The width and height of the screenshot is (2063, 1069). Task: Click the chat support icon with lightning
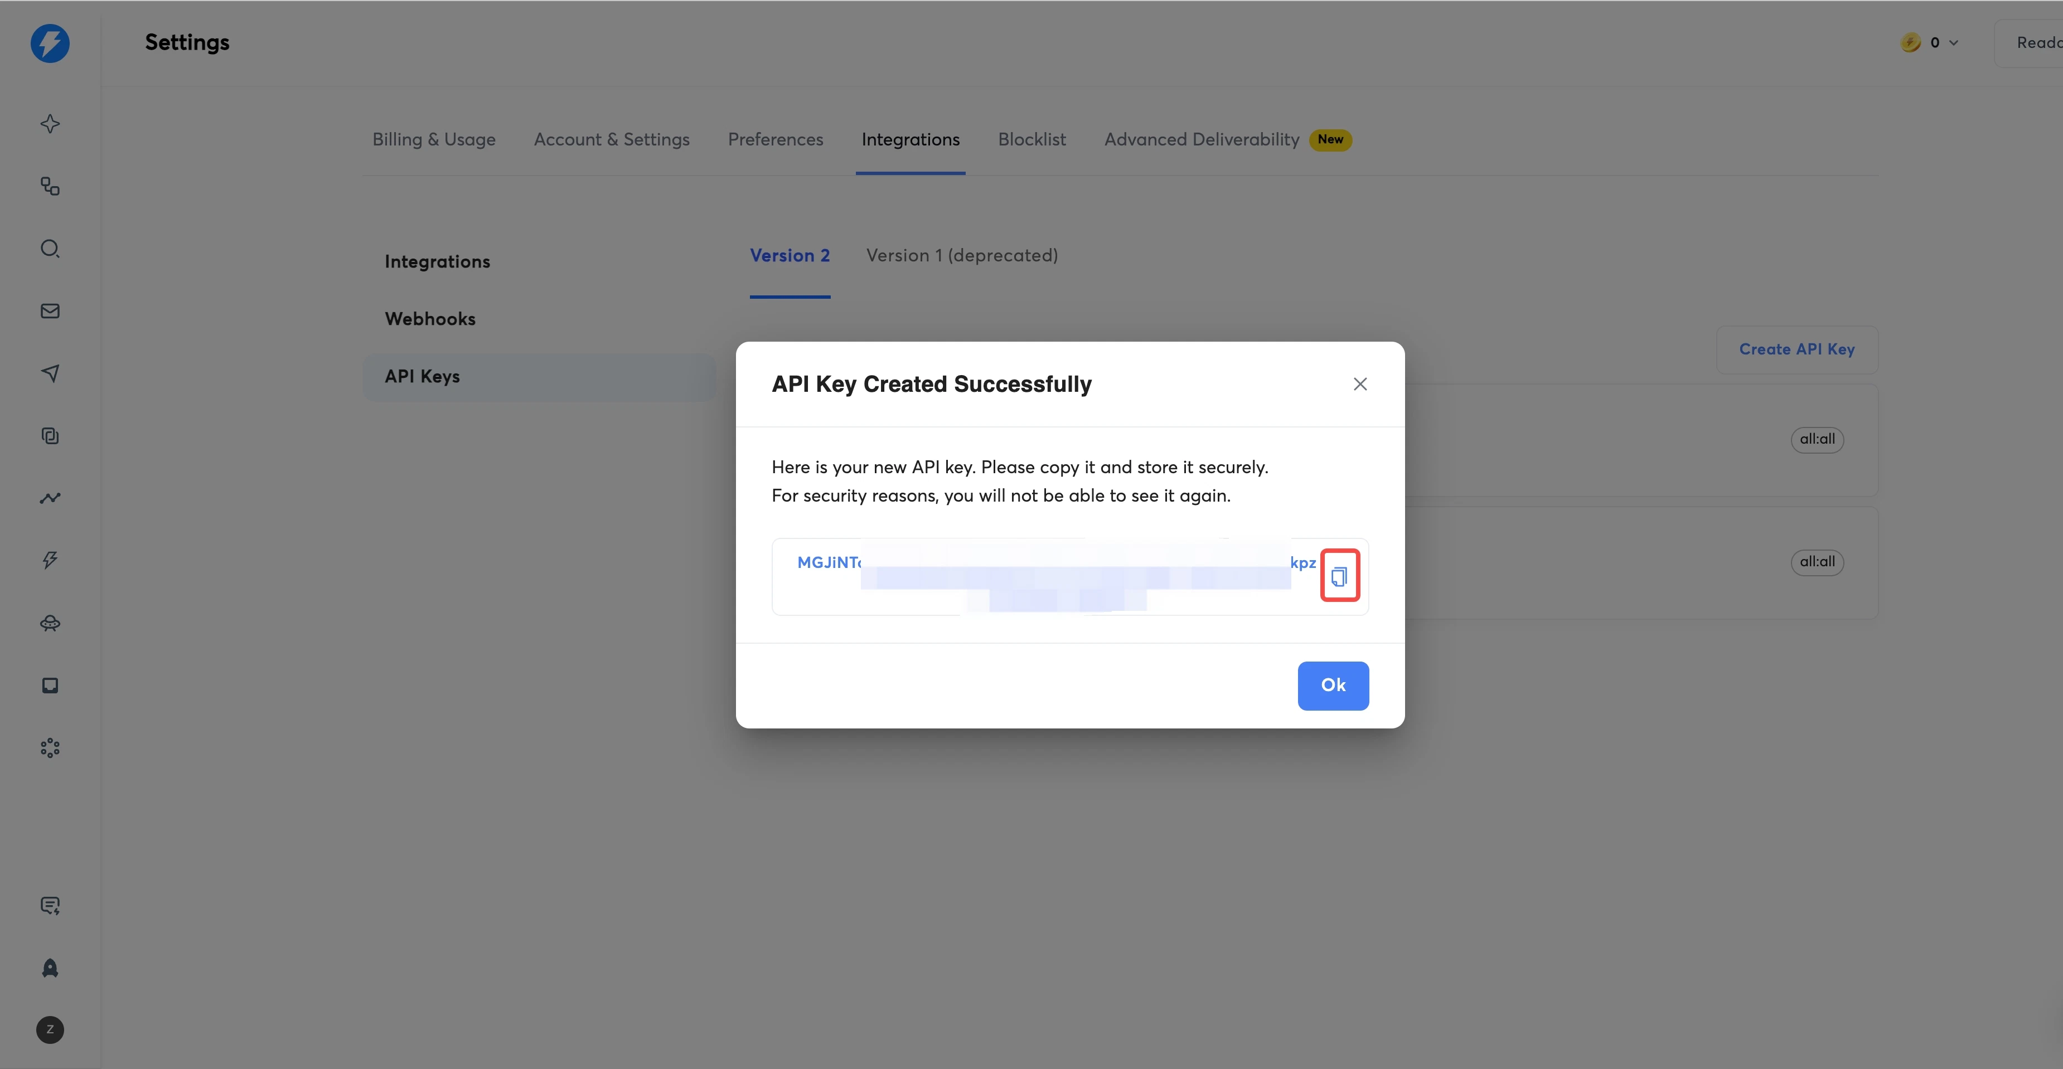coord(50,905)
